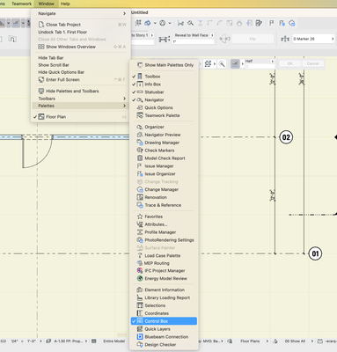Open PhotoRendering Settings palette
Viewport: 337px width, 352px height.
point(164,240)
